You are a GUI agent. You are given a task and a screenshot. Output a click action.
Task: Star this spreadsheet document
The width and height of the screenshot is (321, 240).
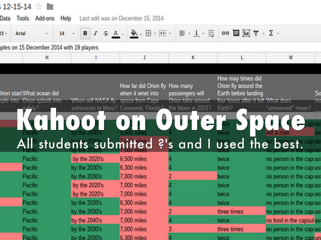[39, 6]
